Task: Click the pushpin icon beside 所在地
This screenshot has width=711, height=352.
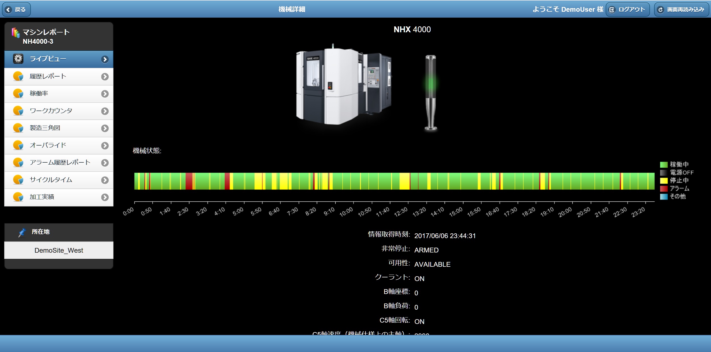Action: (22, 233)
